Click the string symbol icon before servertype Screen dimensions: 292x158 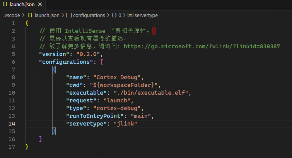coord(130,15)
